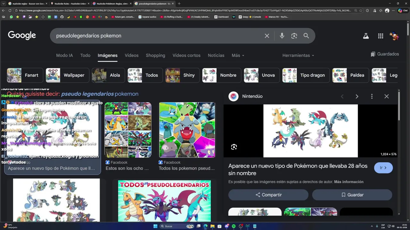Image resolution: width=410 pixels, height=230 pixels.
Task: Search within image using Lens overlay icon
Action: pos(234,147)
